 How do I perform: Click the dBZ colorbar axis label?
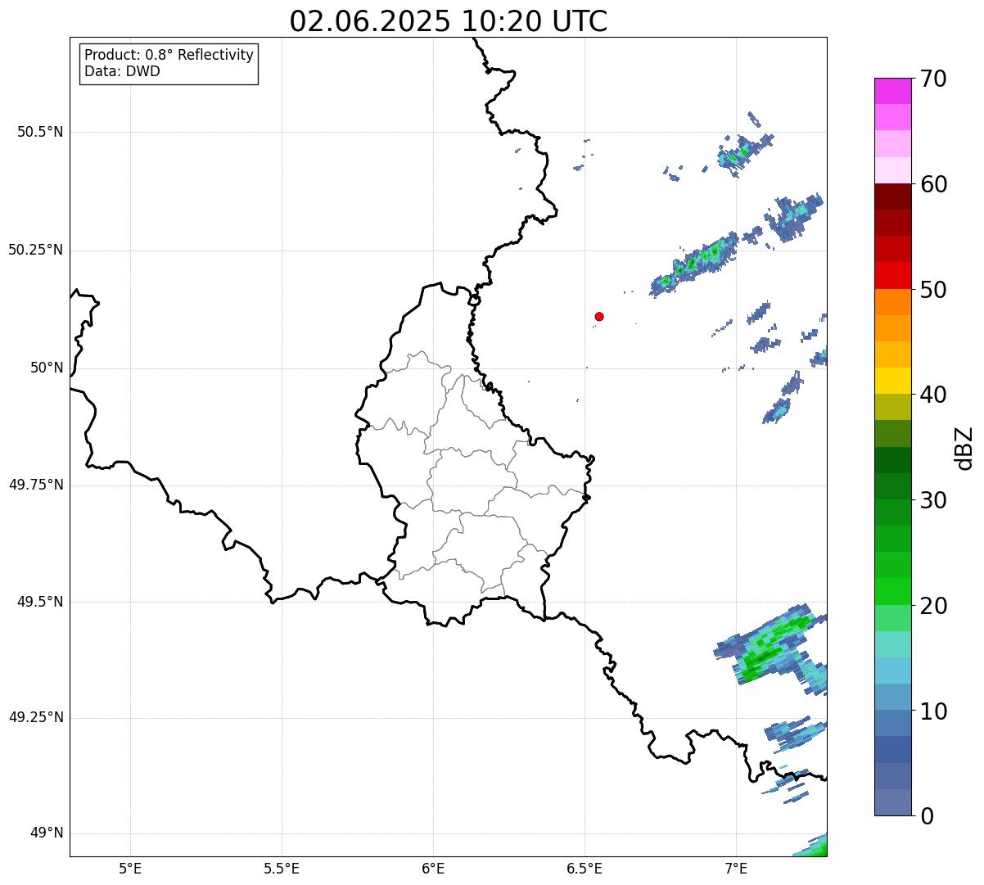pos(964,447)
